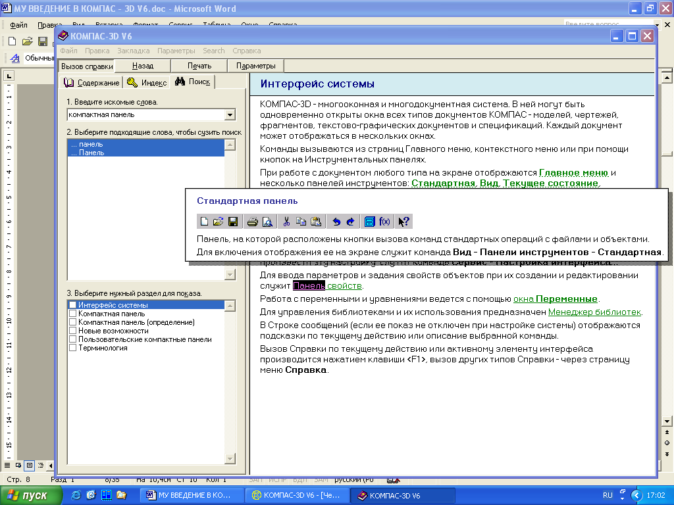Click the Undo arrow icon in popup picture
Image resolution: width=674 pixels, height=505 pixels.
(336, 222)
